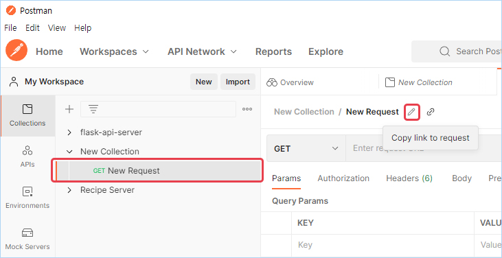Viewport: 502px width, 258px height.
Task: Go to Reports
Action: pyautogui.click(x=273, y=51)
